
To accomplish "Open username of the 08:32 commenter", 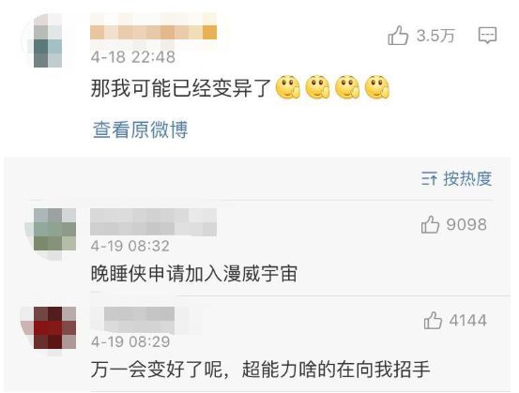I will (153, 221).
